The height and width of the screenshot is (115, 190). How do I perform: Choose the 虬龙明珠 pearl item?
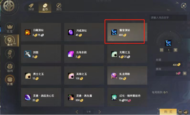click(x=127, y=75)
